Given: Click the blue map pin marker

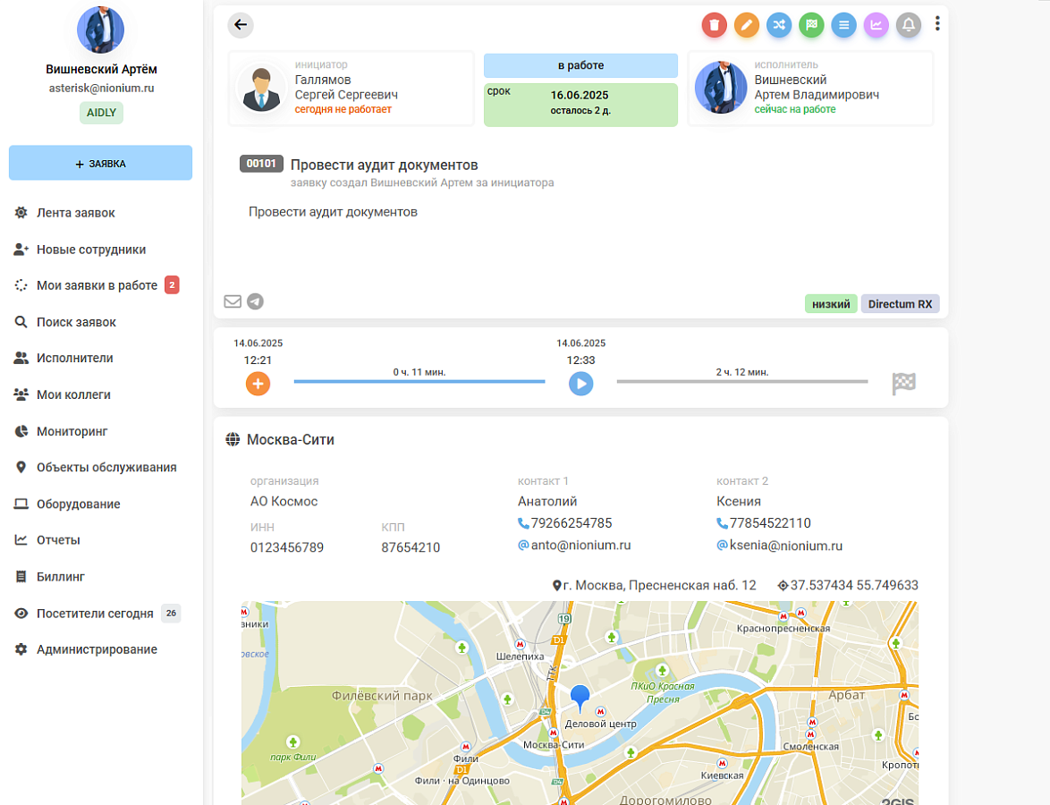Looking at the screenshot, I should click(580, 699).
